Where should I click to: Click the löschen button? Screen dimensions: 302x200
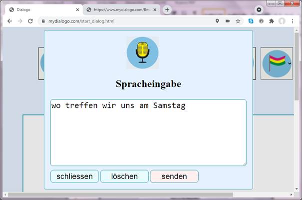[124, 176]
